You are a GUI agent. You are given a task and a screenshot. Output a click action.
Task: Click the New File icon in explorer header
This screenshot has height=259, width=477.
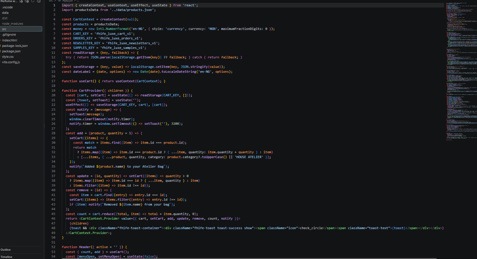click(x=21, y=1)
